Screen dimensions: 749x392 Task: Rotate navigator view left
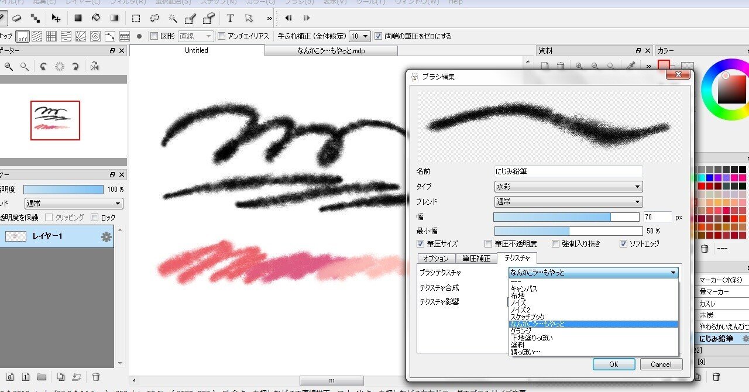(43, 67)
